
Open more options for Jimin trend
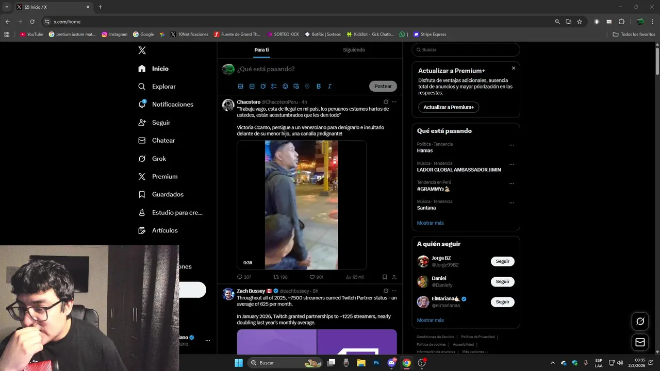(511, 164)
